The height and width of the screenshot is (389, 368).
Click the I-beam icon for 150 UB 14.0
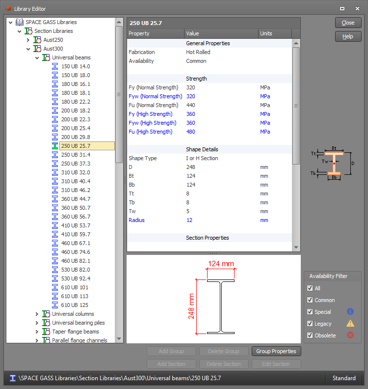(55, 66)
